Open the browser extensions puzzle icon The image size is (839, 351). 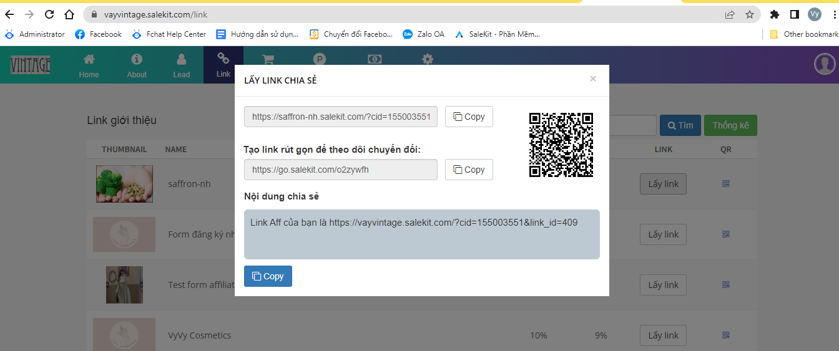[775, 14]
